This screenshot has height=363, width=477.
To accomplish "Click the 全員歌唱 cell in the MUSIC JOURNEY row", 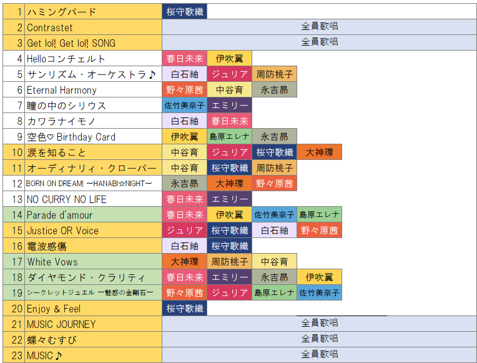I will (x=319, y=324).
